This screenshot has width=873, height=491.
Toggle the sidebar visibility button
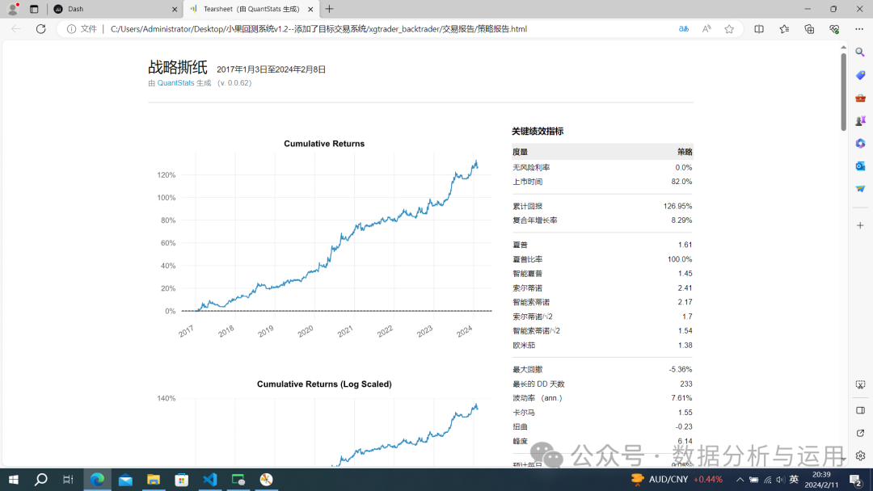tap(860, 410)
